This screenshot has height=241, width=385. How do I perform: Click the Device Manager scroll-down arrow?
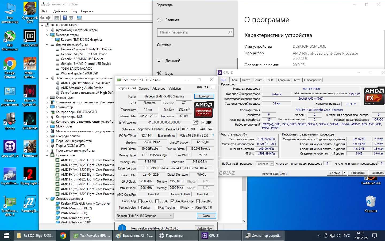pos(244,221)
